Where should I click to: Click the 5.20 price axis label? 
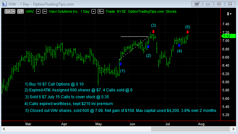(226, 115)
